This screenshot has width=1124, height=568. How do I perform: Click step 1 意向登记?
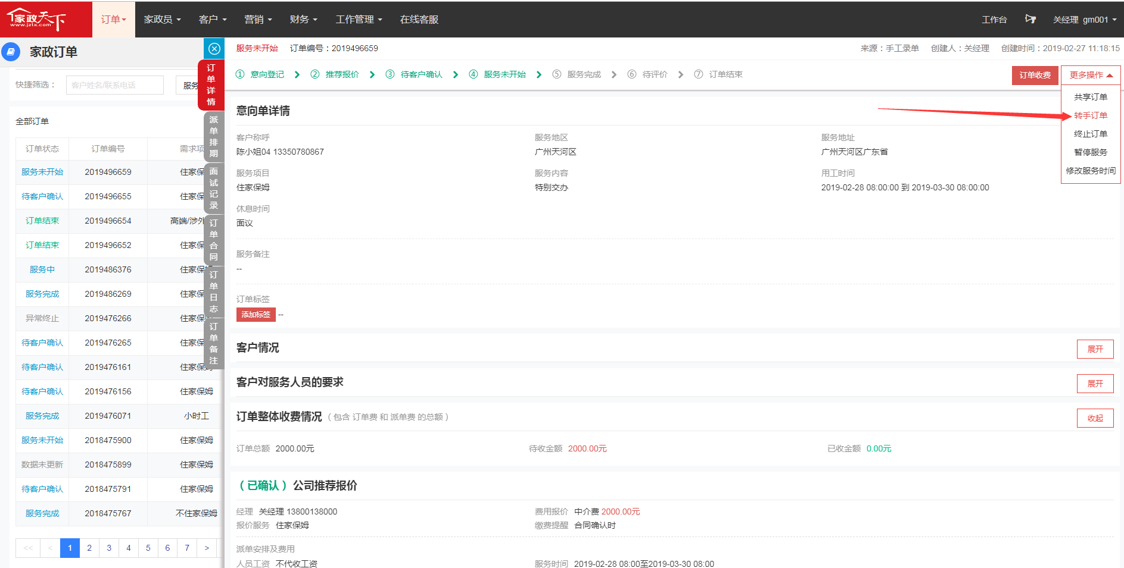[x=260, y=74]
